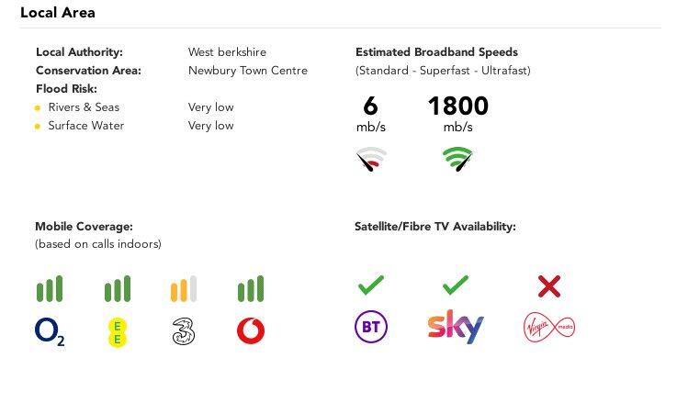Click the West berkshire local authority text
The height and width of the screenshot is (414, 677).
coord(227,52)
